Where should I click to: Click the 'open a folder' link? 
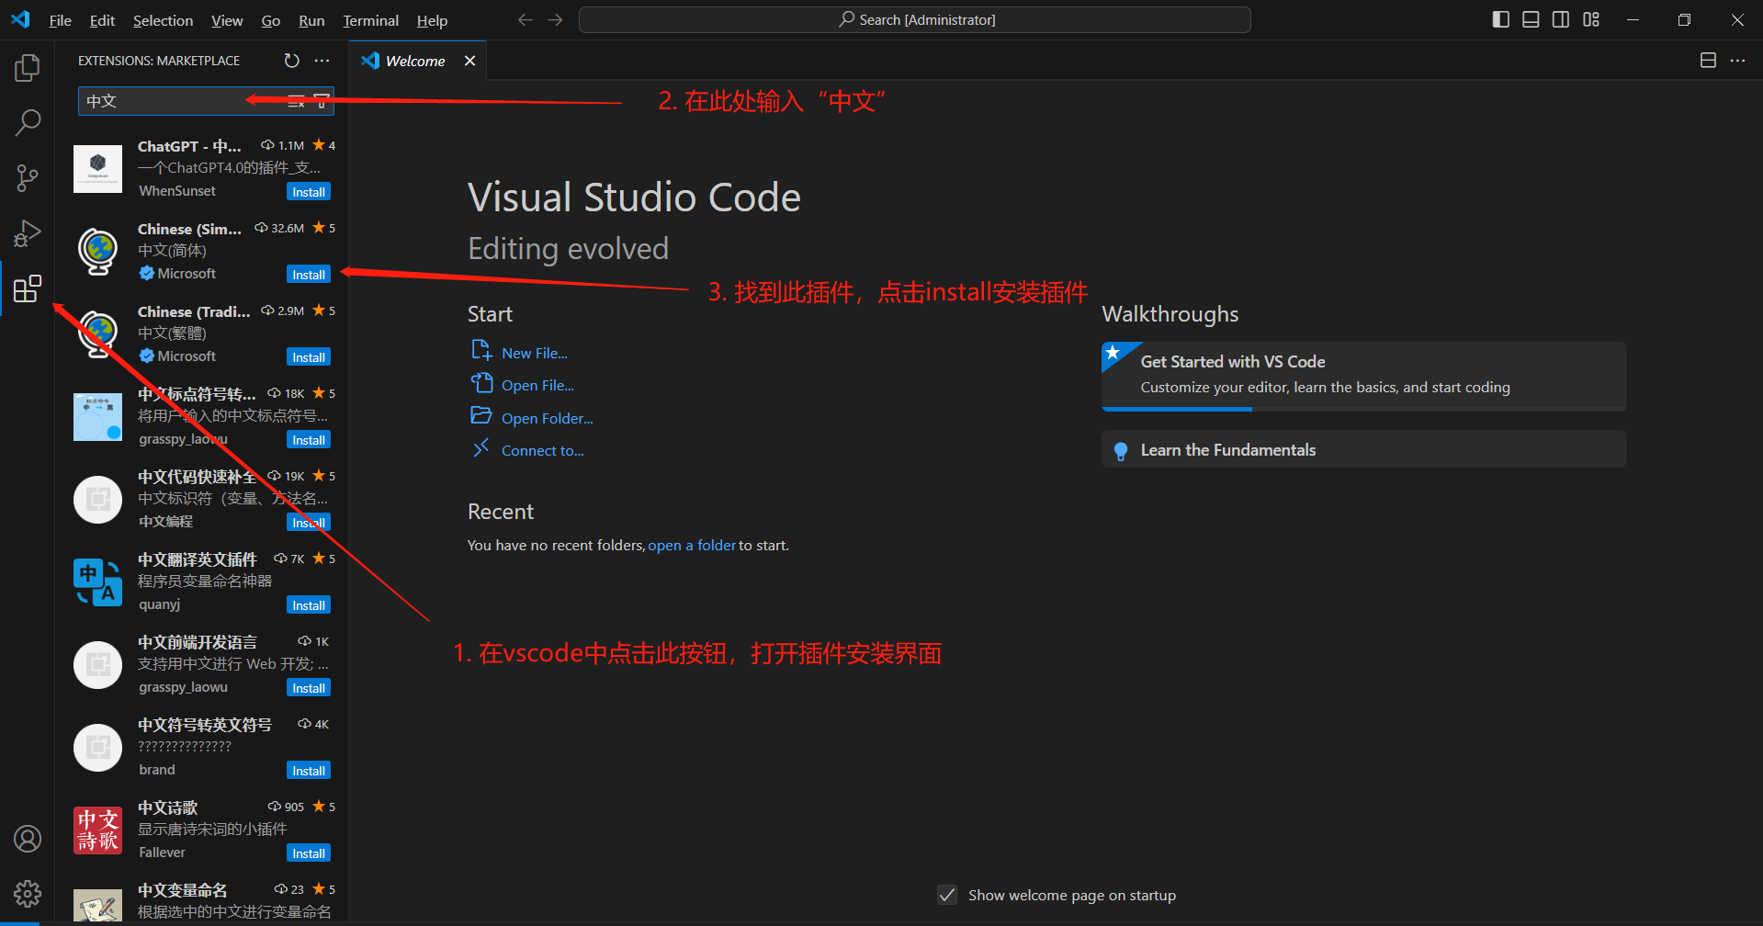pyautogui.click(x=692, y=546)
